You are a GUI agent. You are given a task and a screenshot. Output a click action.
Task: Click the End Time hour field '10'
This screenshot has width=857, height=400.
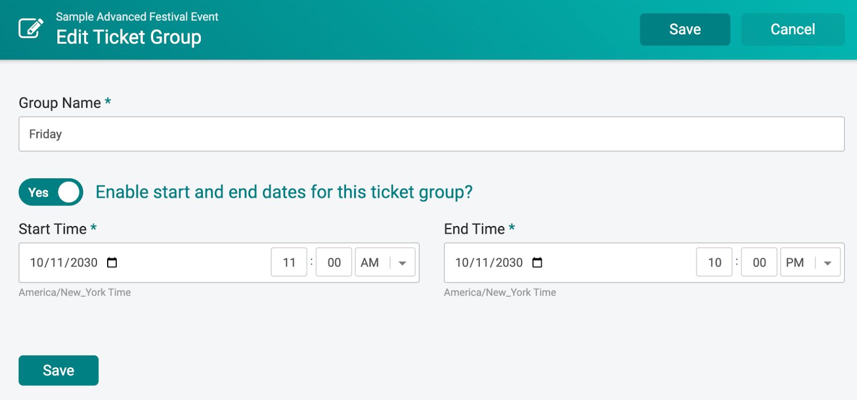tap(714, 262)
